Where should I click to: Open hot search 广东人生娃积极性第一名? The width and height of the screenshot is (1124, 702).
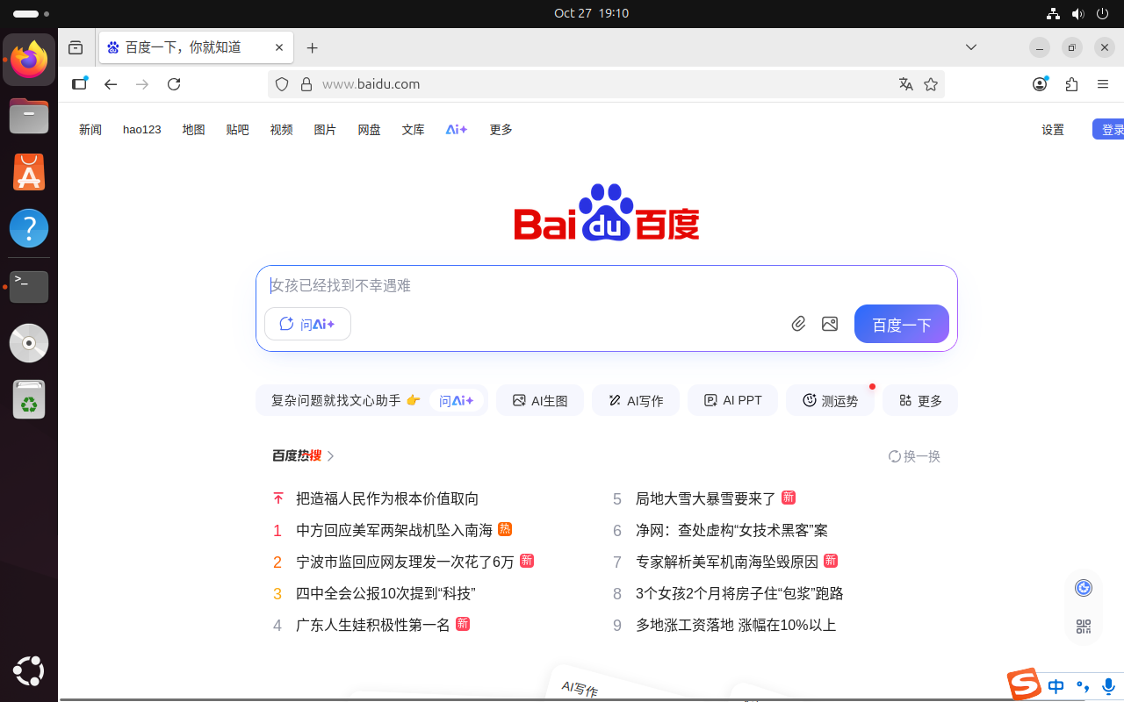(x=373, y=625)
